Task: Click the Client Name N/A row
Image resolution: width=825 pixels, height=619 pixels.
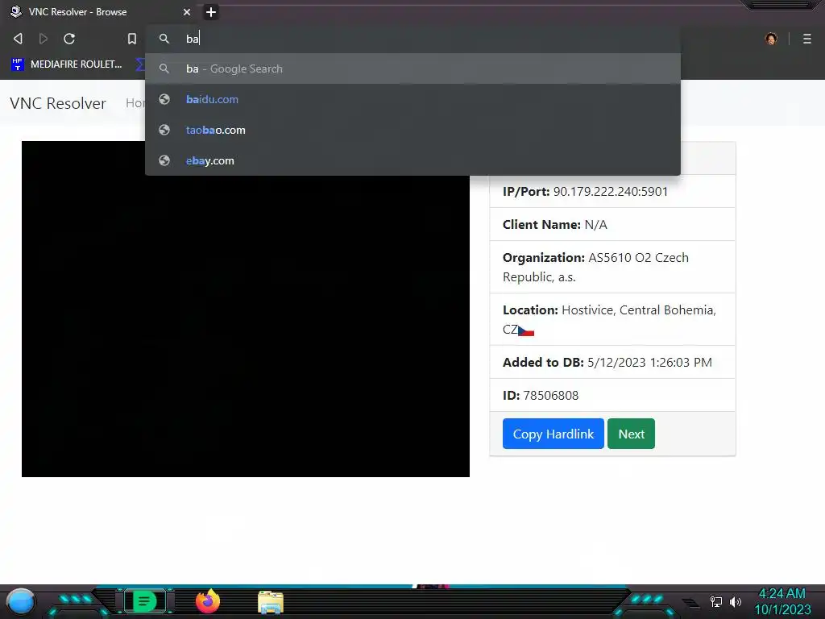Action: click(x=612, y=224)
